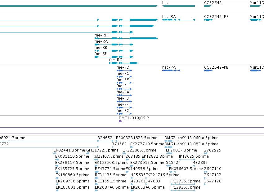Click the 371583 feature label
Viewport: 264px width, 192px height.
[x=119, y=144]
